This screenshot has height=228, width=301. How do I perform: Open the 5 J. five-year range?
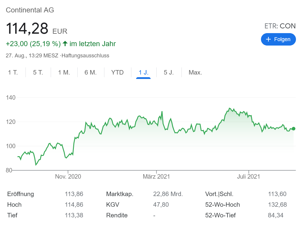coord(169,72)
